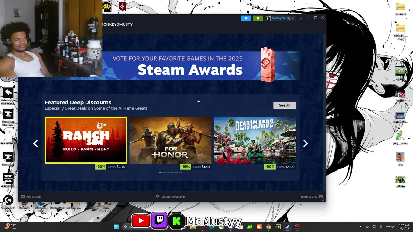
Task: Open the video file icon on desktop
Action: coord(400,117)
